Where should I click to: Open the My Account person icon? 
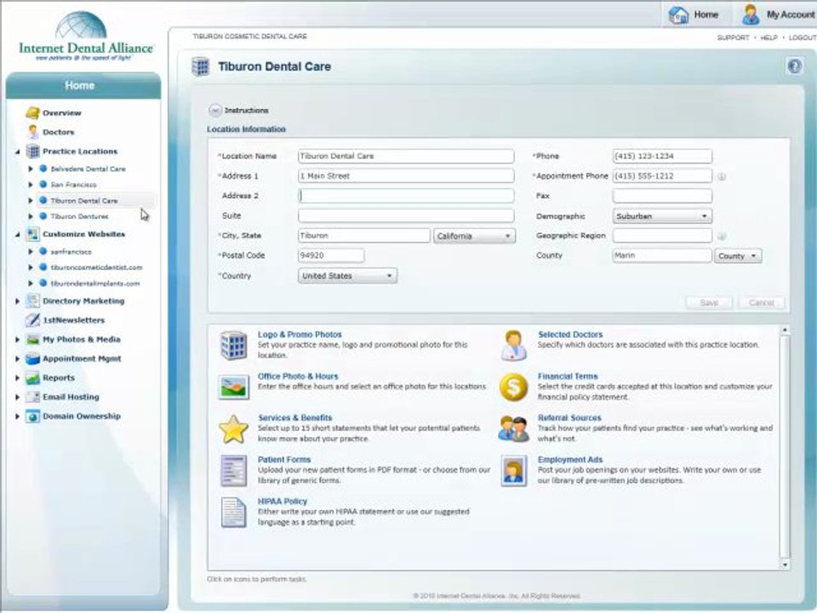click(751, 14)
